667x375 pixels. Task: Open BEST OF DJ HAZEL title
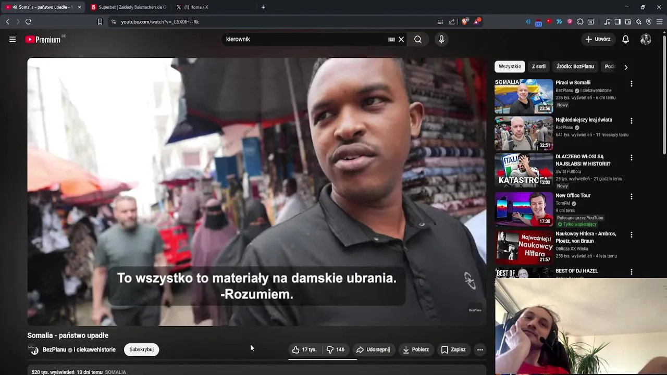click(x=576, y=271)
